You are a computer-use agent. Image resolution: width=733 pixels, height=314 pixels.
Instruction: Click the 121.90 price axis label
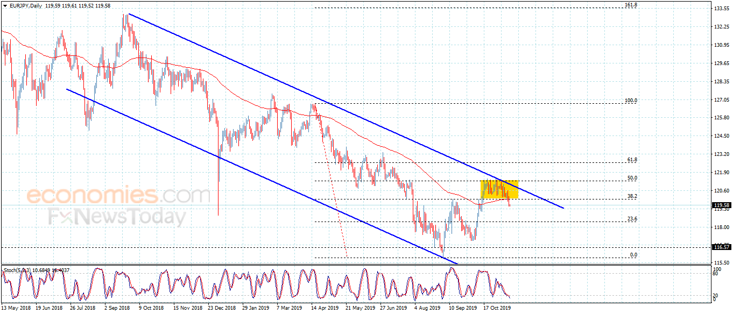point(721,173)
